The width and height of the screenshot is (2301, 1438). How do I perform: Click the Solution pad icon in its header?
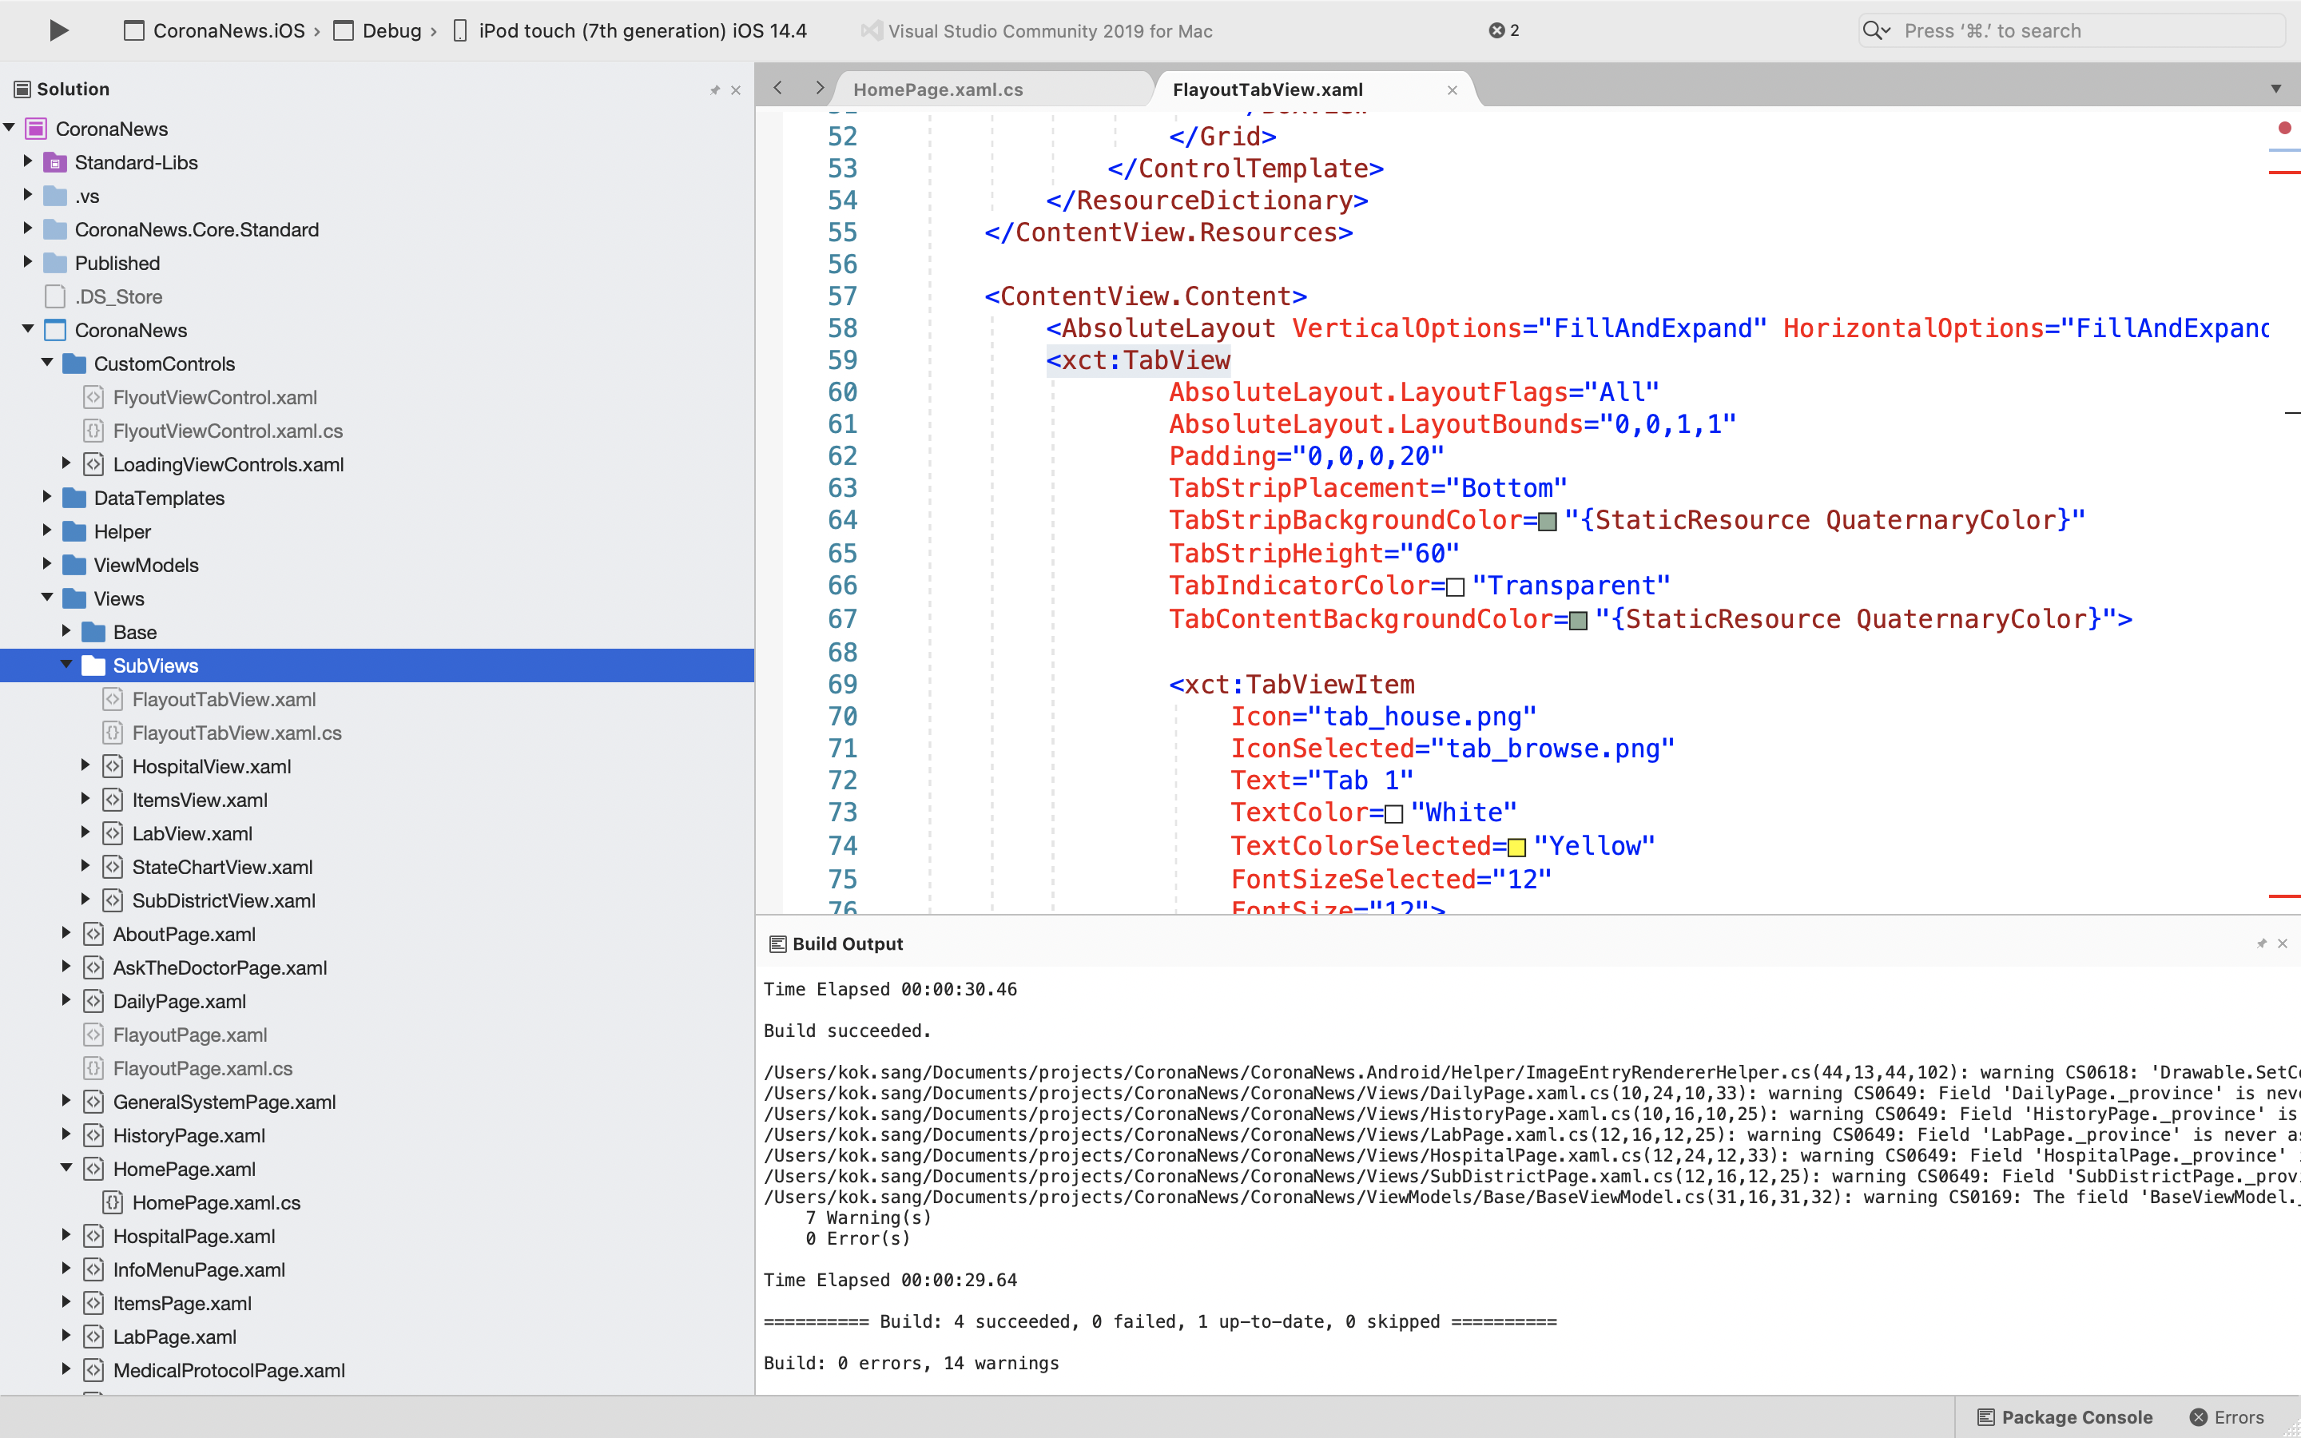click(x=22, y=89)
